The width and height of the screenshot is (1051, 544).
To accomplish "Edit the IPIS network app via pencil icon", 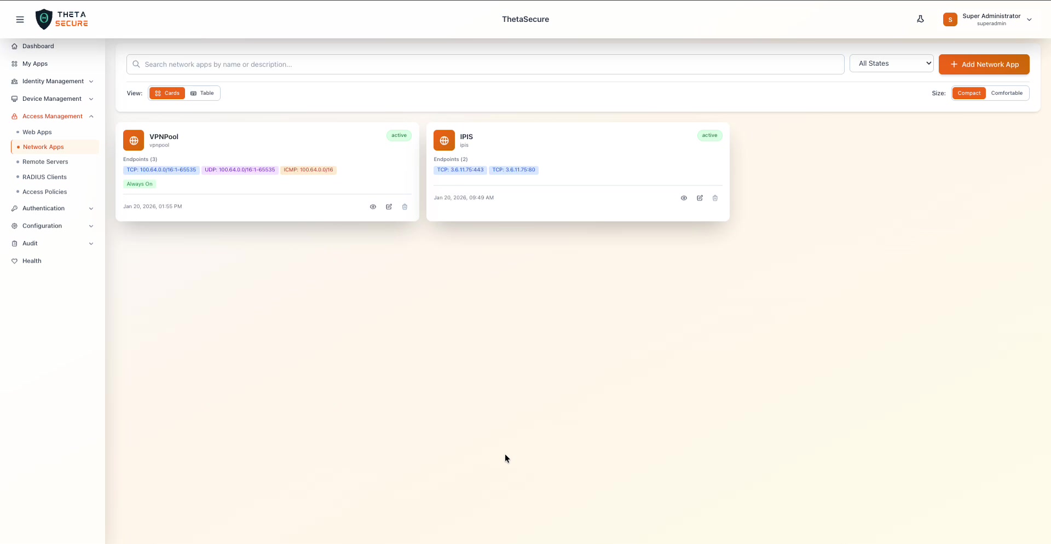I will [x=700, y=198].
